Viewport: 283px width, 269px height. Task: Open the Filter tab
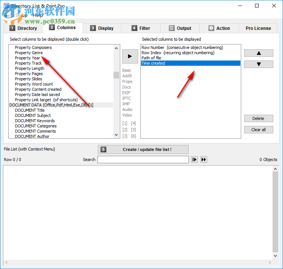click(141, 28)
